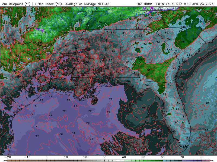Click the 0 label on the color scale
Viewport: 217px width, 162px height.
tap(46, 157)
